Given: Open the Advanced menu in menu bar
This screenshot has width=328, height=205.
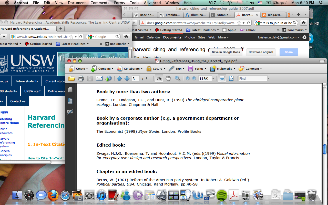Looking at the screenshot, I should click(x=152, y=3).
